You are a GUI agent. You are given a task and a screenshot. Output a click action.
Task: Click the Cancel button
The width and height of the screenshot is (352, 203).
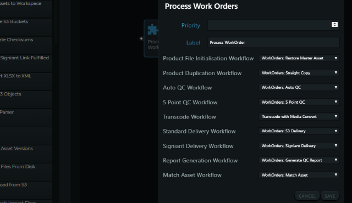click(307, 196)
